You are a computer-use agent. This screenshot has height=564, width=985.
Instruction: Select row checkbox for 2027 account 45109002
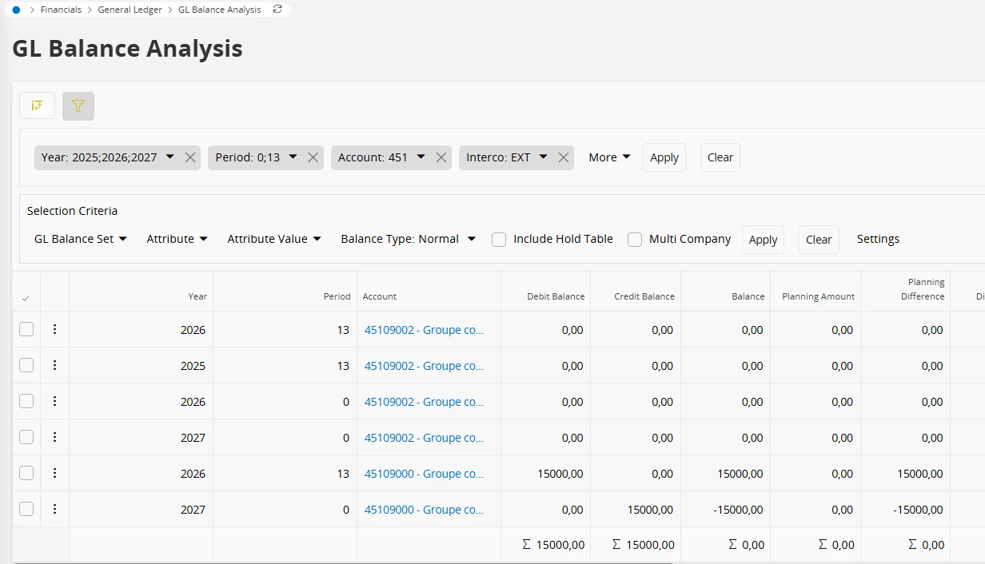[26, 437]
